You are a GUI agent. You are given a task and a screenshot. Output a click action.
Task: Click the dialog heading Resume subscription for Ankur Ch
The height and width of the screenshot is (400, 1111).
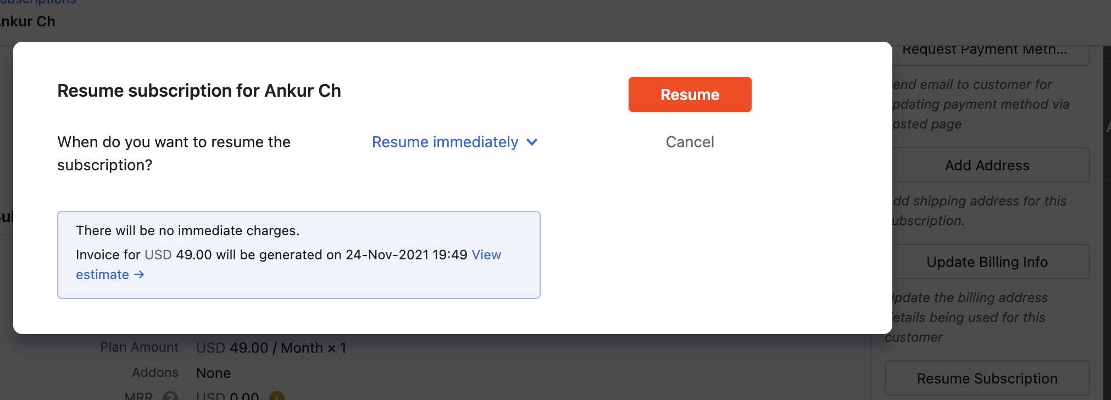click(199, 91)
